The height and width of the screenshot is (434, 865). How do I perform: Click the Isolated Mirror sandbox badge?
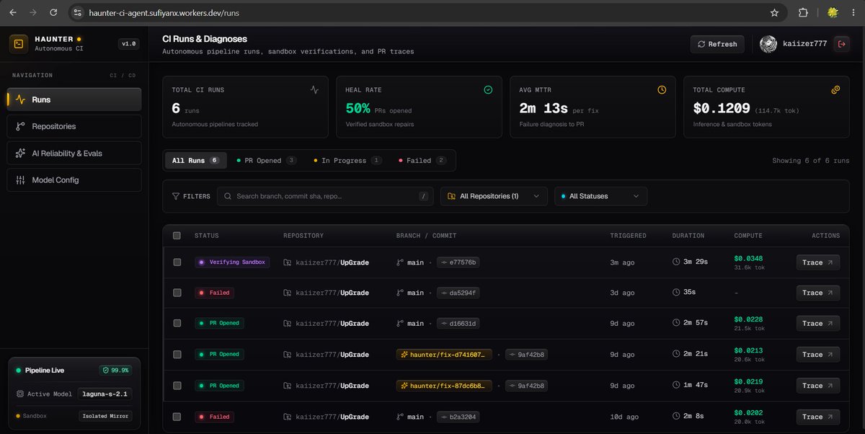[x=105, y=416]
